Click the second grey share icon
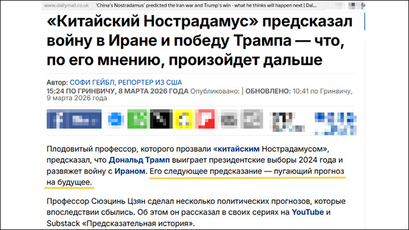Screen dimensions: 409x230 click(x=252, y=119)
